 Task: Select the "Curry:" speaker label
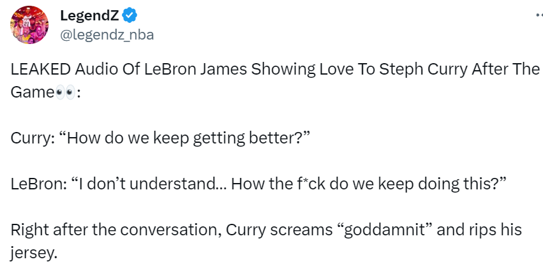click(x=30, y=138)
